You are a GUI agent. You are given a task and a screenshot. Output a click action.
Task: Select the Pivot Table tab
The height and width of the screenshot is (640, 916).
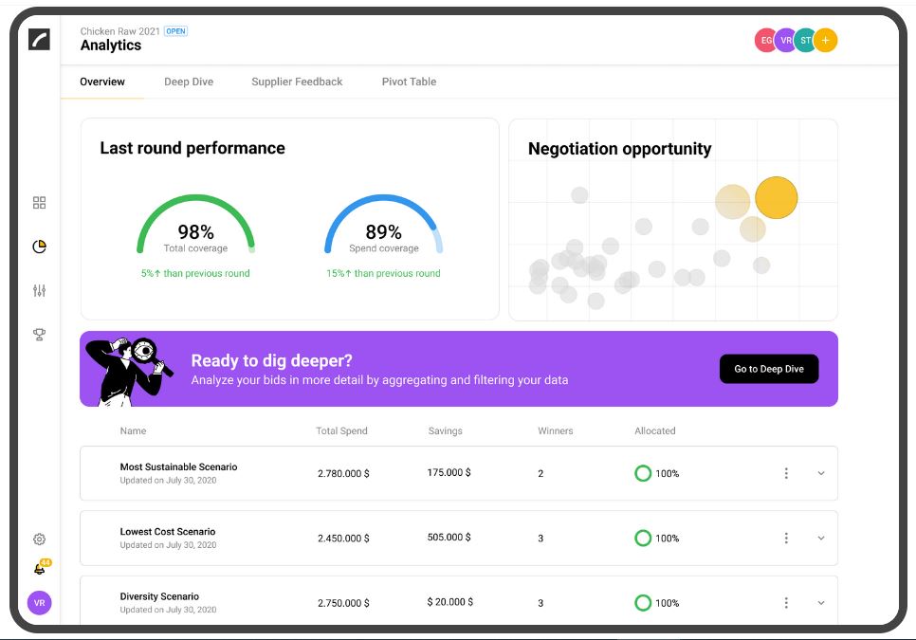(x=409, y=82)
